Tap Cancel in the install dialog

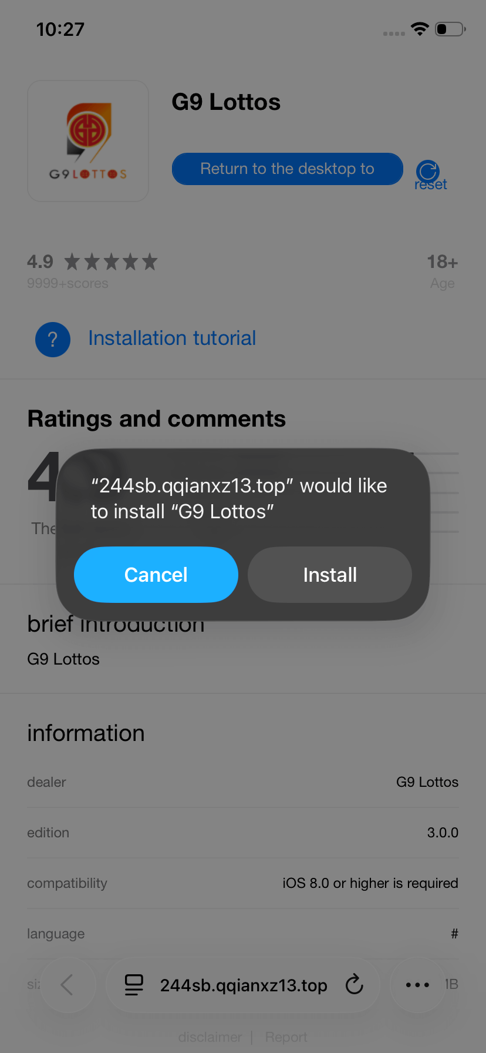(156, 575)
